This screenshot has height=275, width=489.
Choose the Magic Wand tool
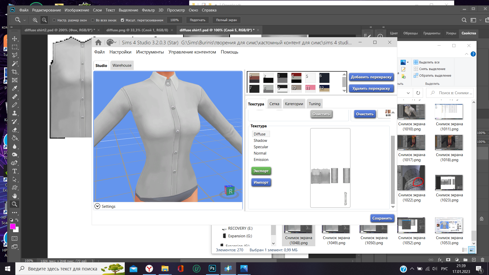(x=15, y=64)
